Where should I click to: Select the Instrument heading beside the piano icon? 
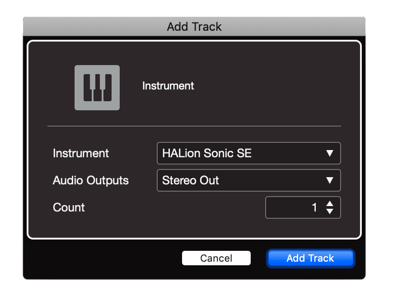tap(168, 86)
